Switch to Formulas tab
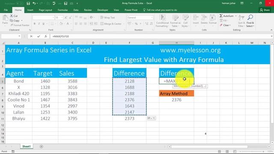This screenshot has width=274, height=154. [x=63, y=10]
